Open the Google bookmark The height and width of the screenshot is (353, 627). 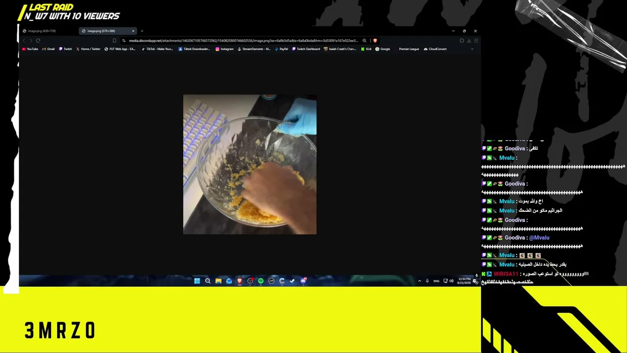point(383,49)
